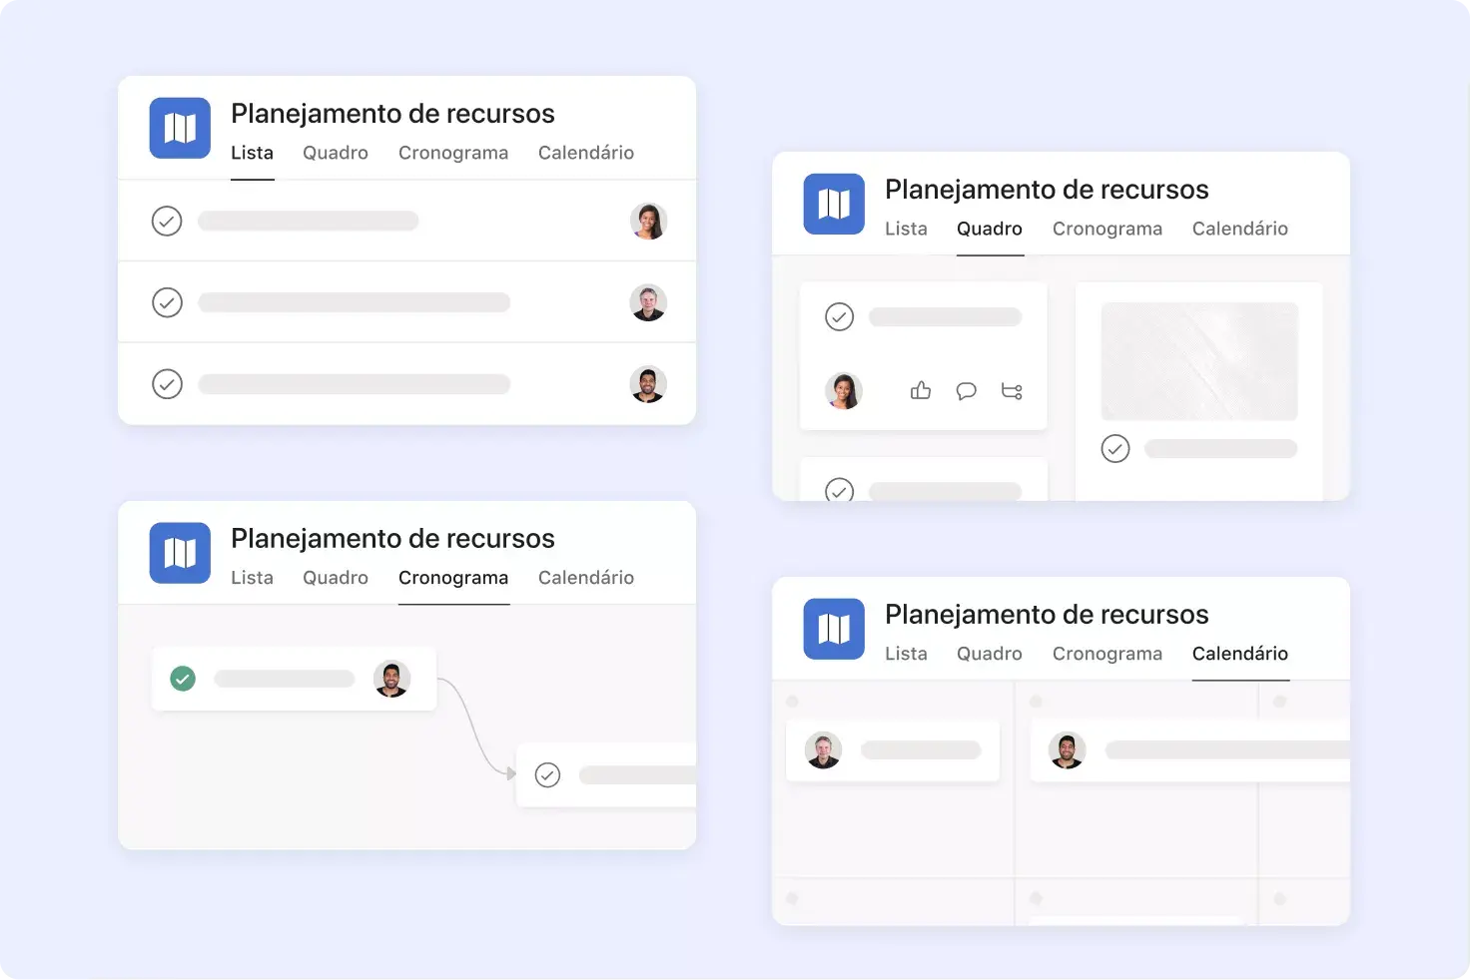Image resolution: width=1470 pixels, height=980 pixels.
Task: Click the thumbs-up like icon on the board card
Action: click(x=921, y=390)
